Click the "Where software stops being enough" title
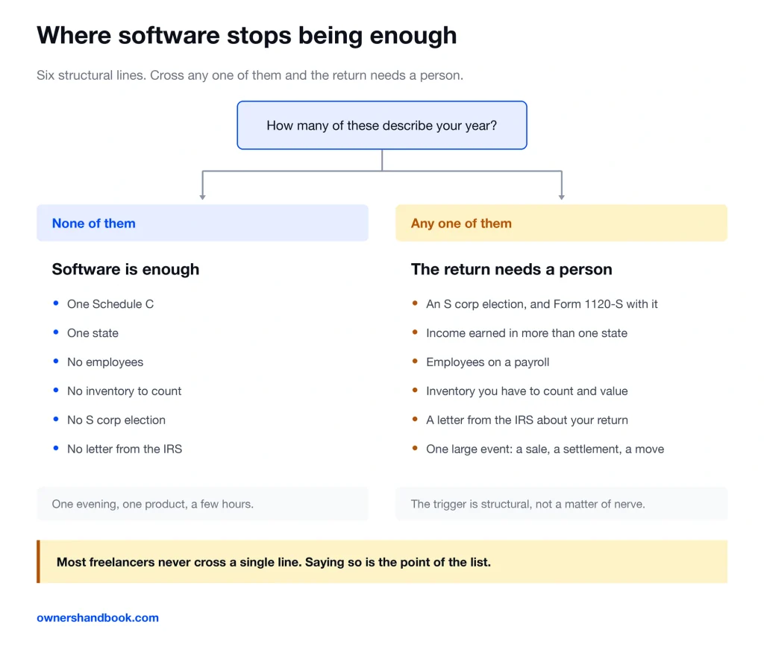 pos(246,36)
